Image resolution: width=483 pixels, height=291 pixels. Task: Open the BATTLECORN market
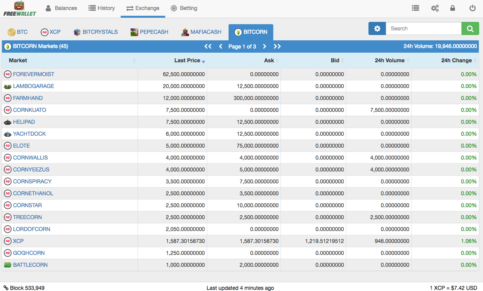tap(30, 265)
